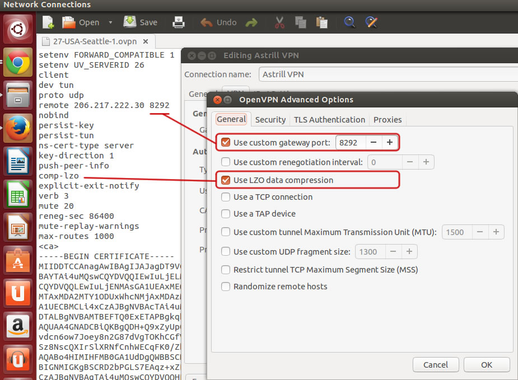
Task: Paste using the clipboard icon
Action: (321, 22)
